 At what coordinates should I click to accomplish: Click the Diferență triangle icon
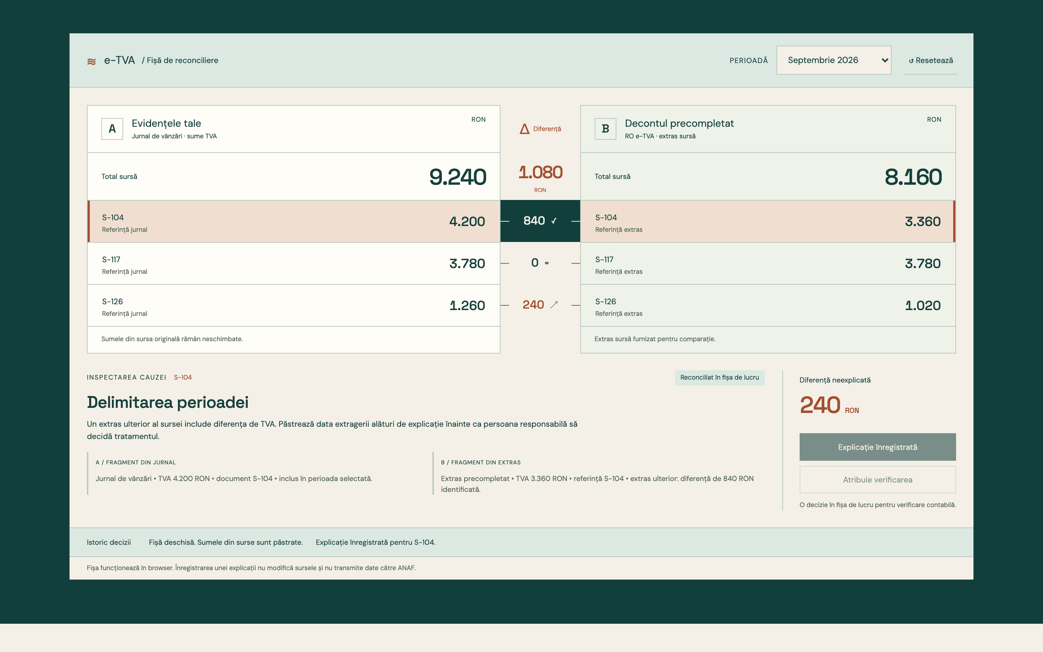pos(524,129)
